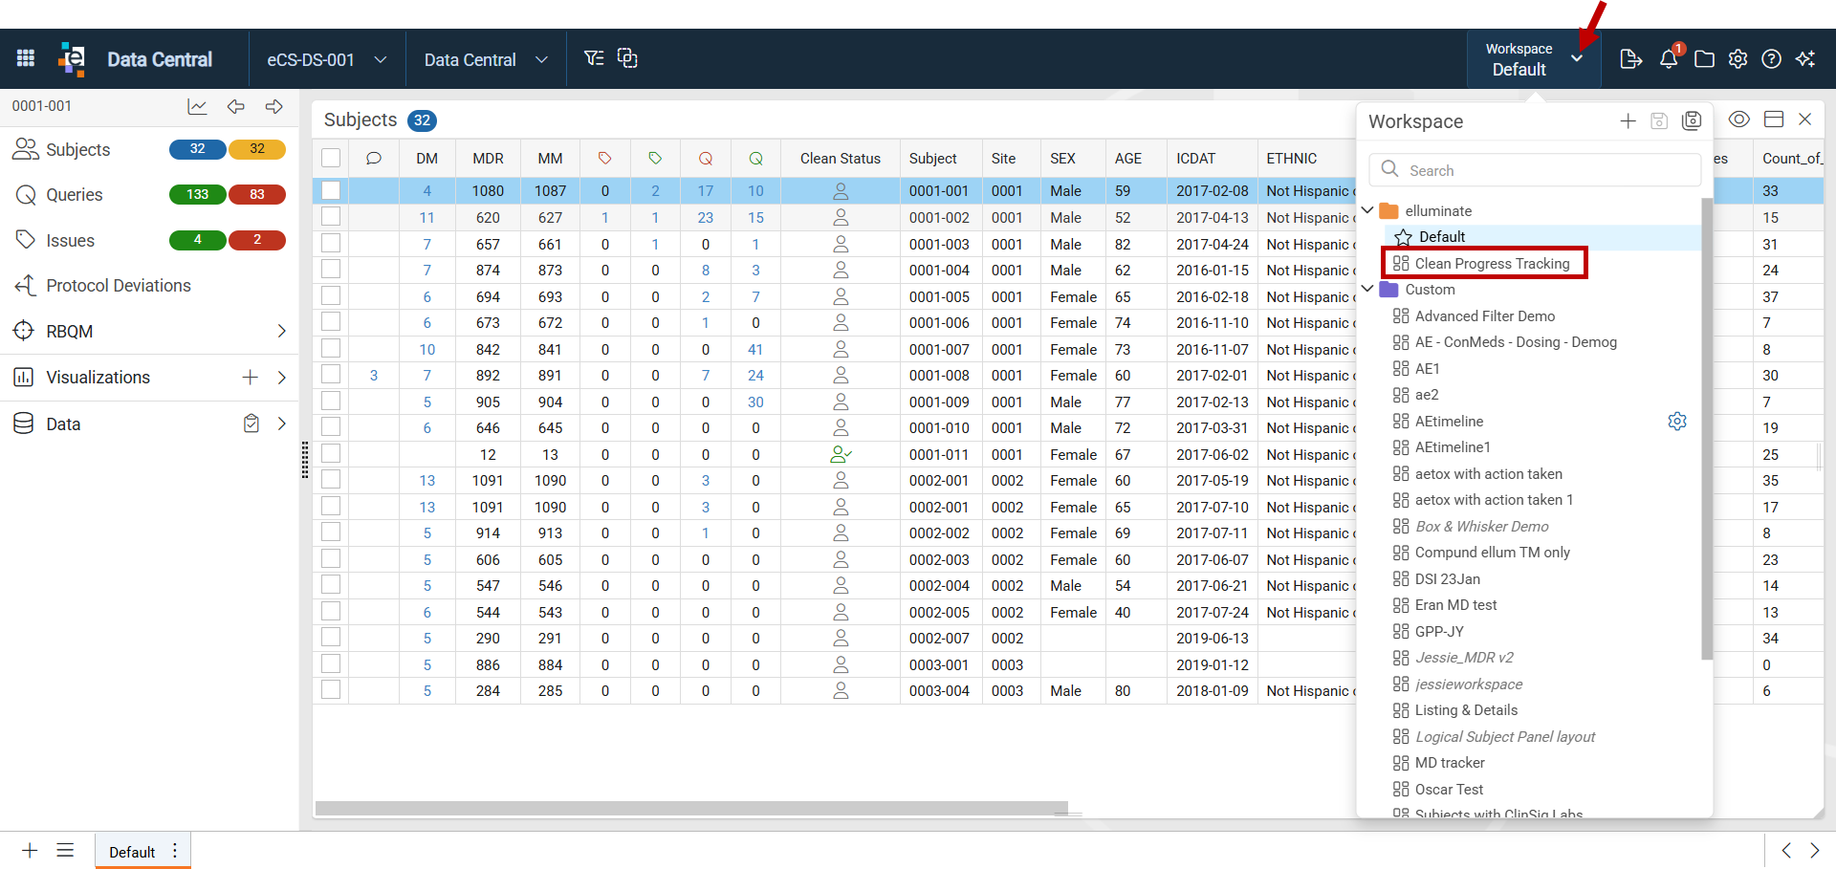Open the Advanced Filter Demo workspace
Viewport: 1836px width, 869px height.
click(x=1484, y=315)
